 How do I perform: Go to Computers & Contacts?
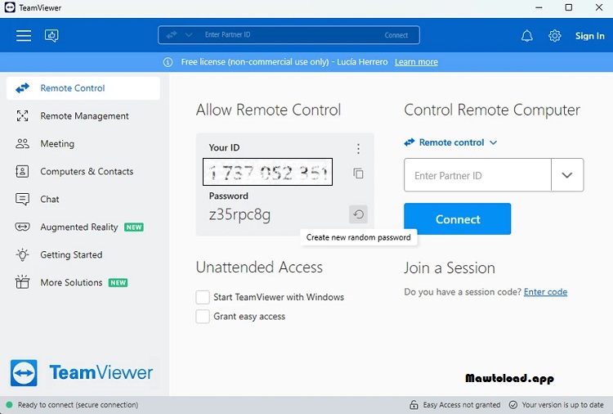[87, 171]
